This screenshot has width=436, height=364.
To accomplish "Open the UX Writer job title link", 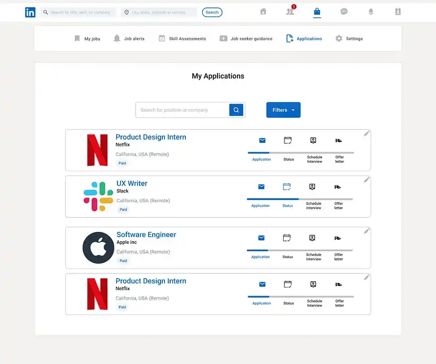I will pos(132,183).
